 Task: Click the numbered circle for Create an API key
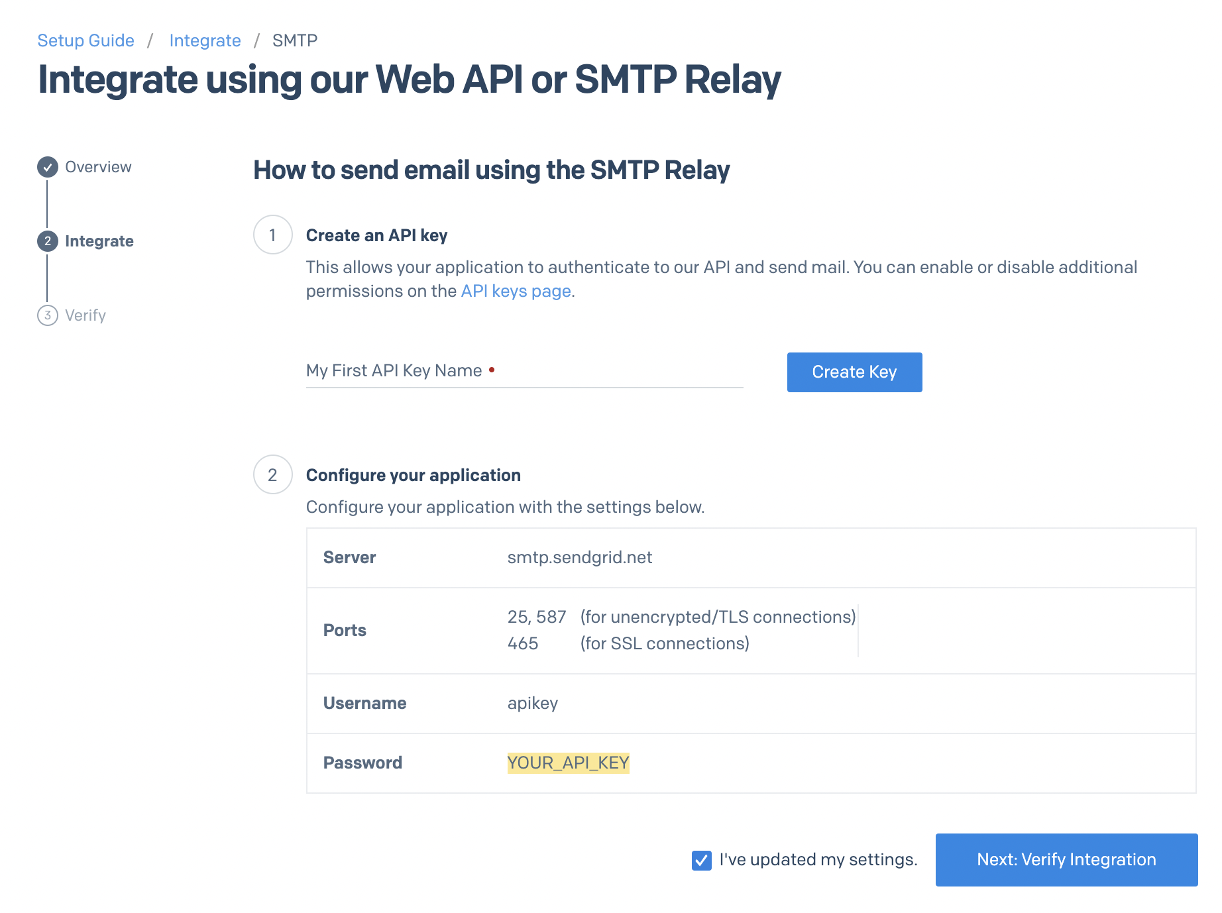pos(272,235)
